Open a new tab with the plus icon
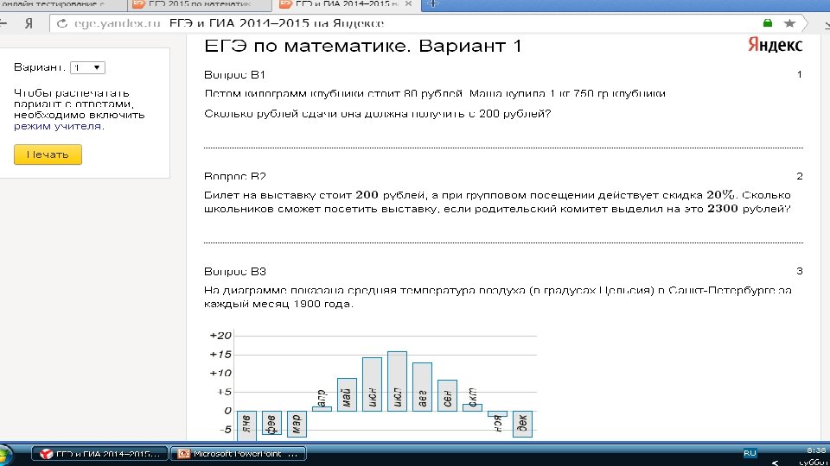 click(433, 4)
